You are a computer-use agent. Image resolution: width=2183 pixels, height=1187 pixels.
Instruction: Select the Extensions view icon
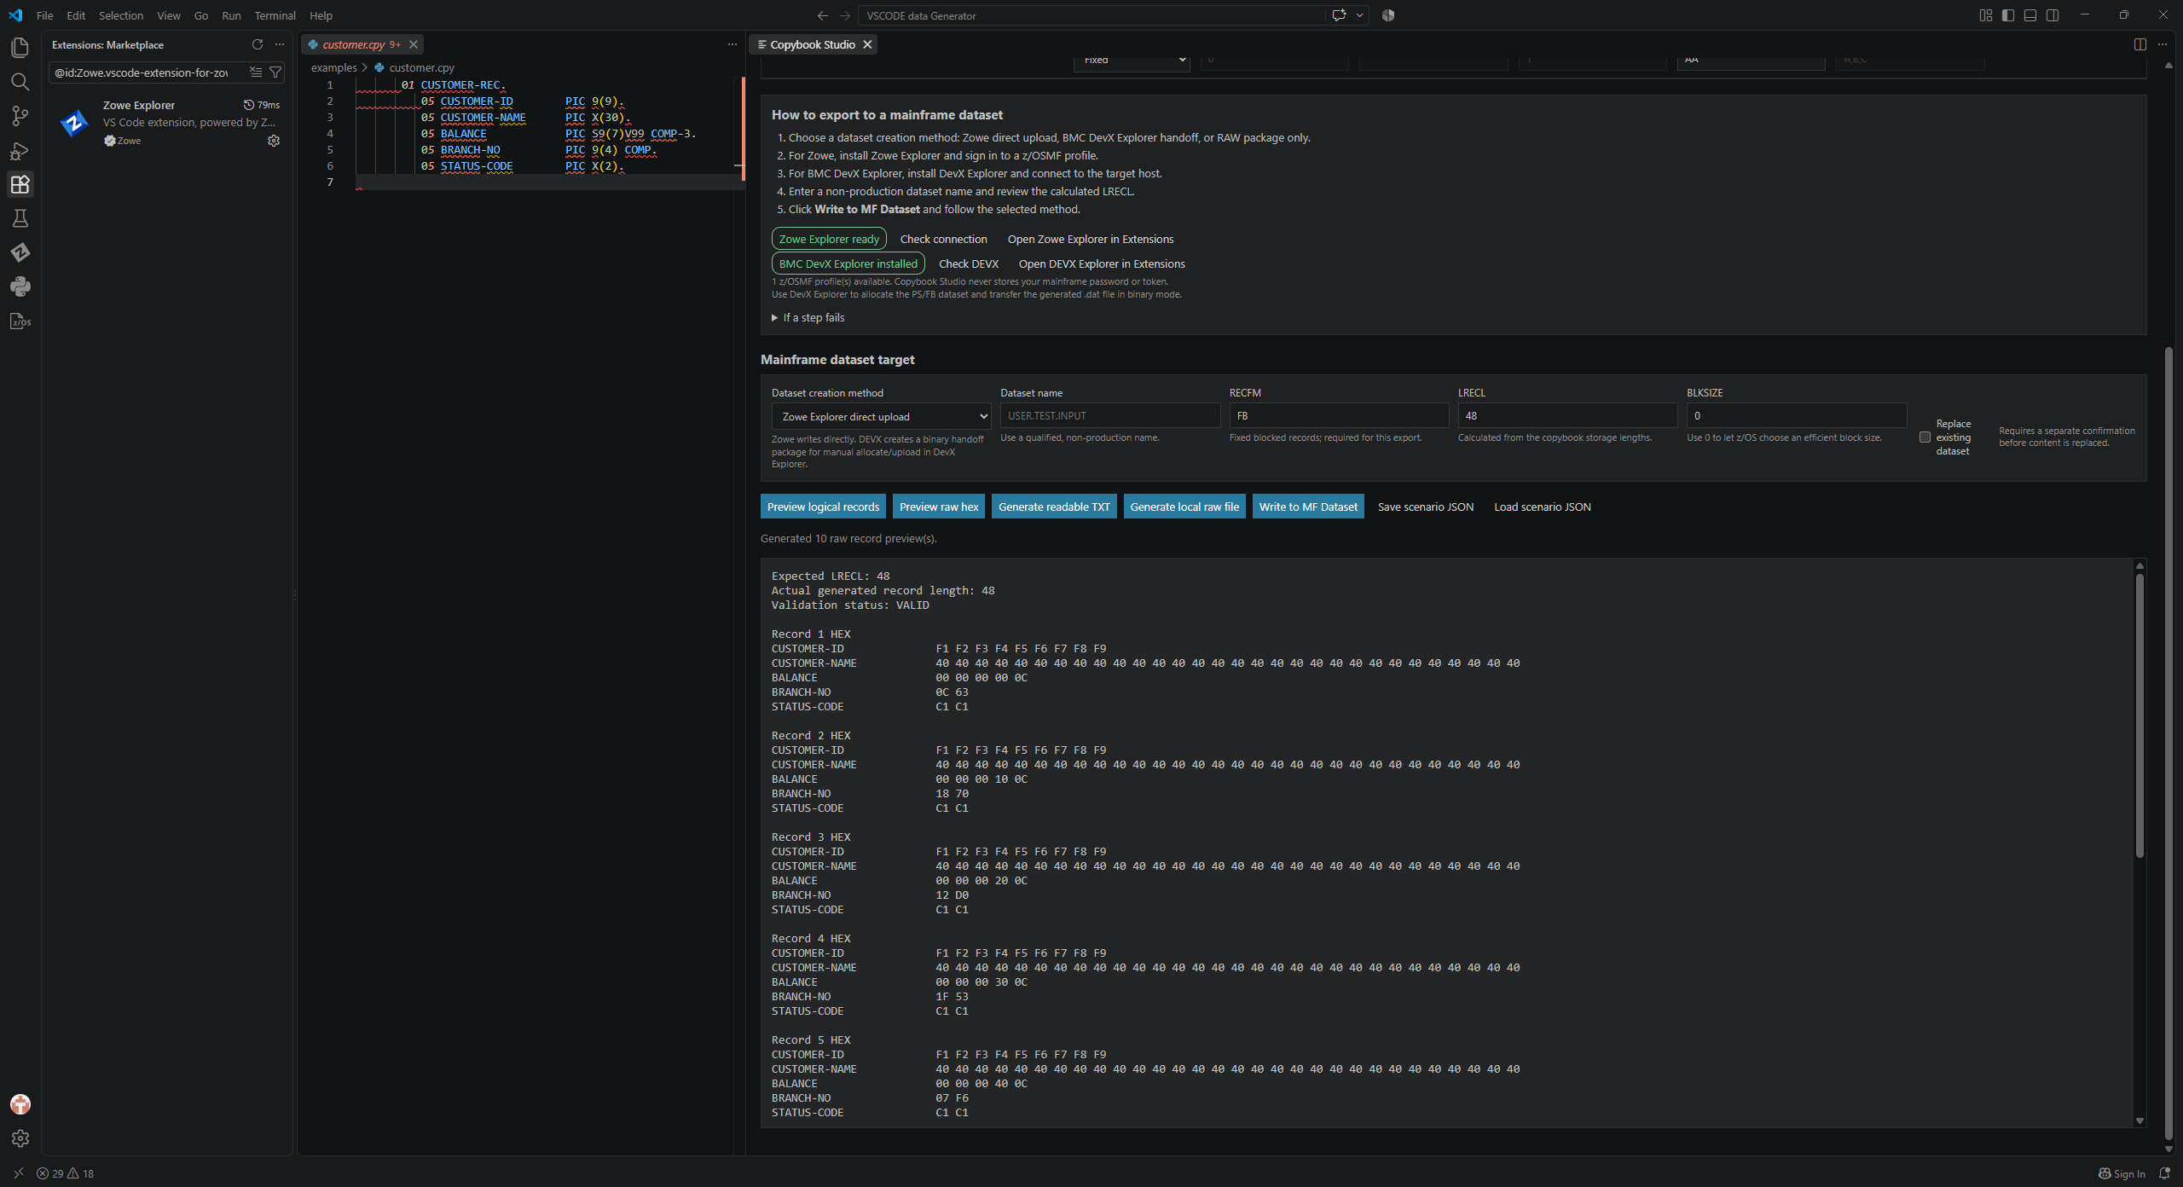[20, 184]
